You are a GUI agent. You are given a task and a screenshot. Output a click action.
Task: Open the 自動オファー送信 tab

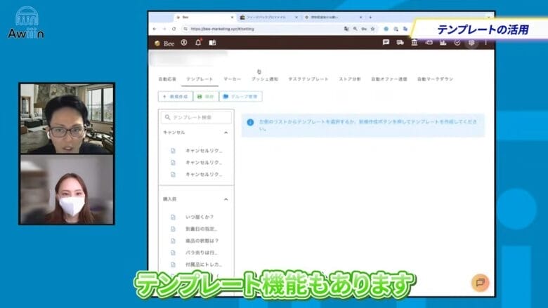(x=389, y=79)
